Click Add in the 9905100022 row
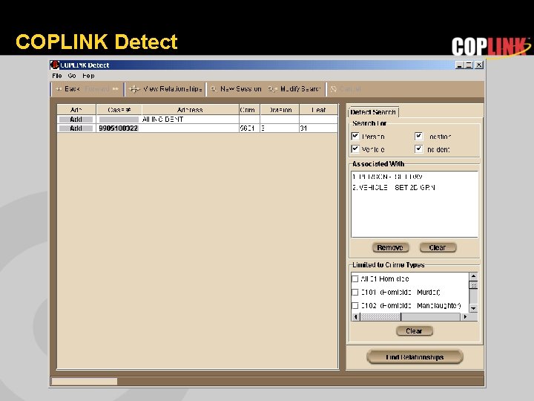Screen dimensions: 534x401 click(76, 128)
